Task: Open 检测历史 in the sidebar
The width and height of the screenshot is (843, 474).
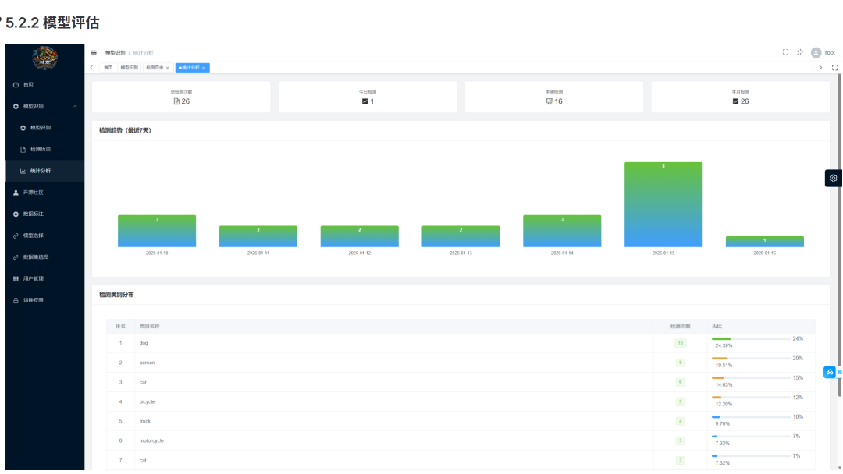Action: click(x=44, y=149)
